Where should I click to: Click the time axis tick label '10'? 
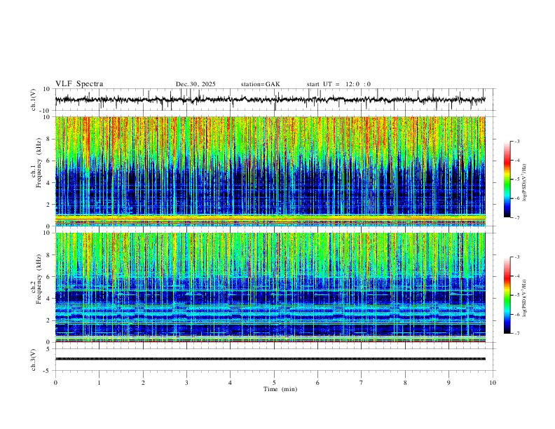coord(493,383)
